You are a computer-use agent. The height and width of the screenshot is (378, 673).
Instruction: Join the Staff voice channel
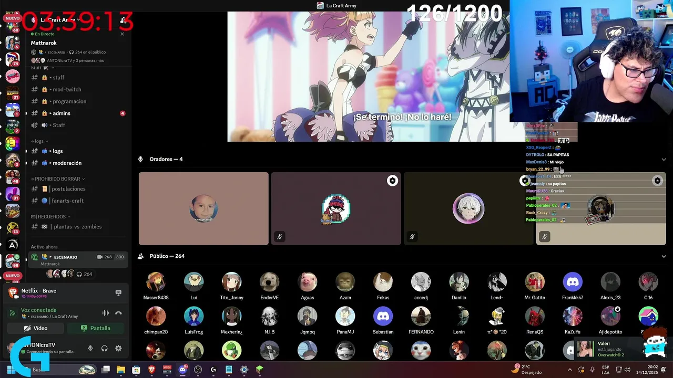[x=78, y=125]
